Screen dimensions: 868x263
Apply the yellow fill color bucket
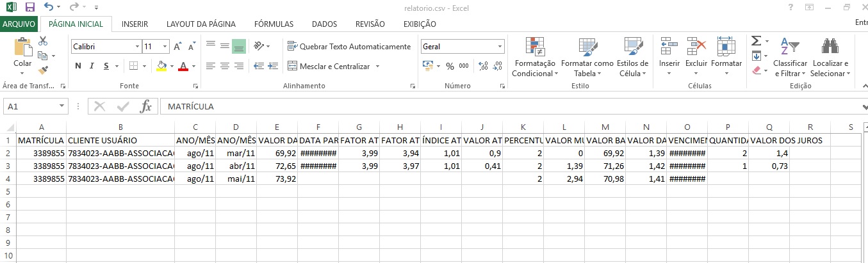tap(161, 66)
